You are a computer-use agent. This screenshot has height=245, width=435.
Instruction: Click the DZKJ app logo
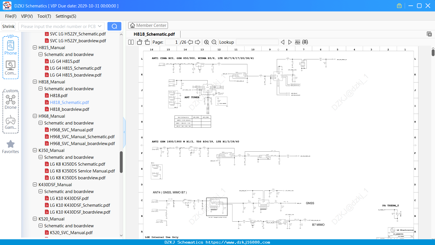tap(7, 6)
